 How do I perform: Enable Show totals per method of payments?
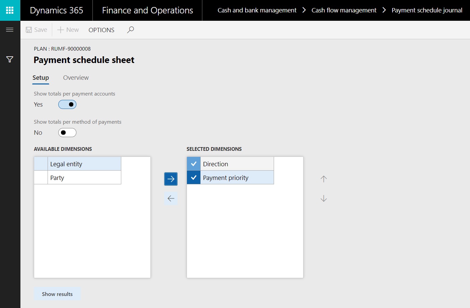pos(67,133)
